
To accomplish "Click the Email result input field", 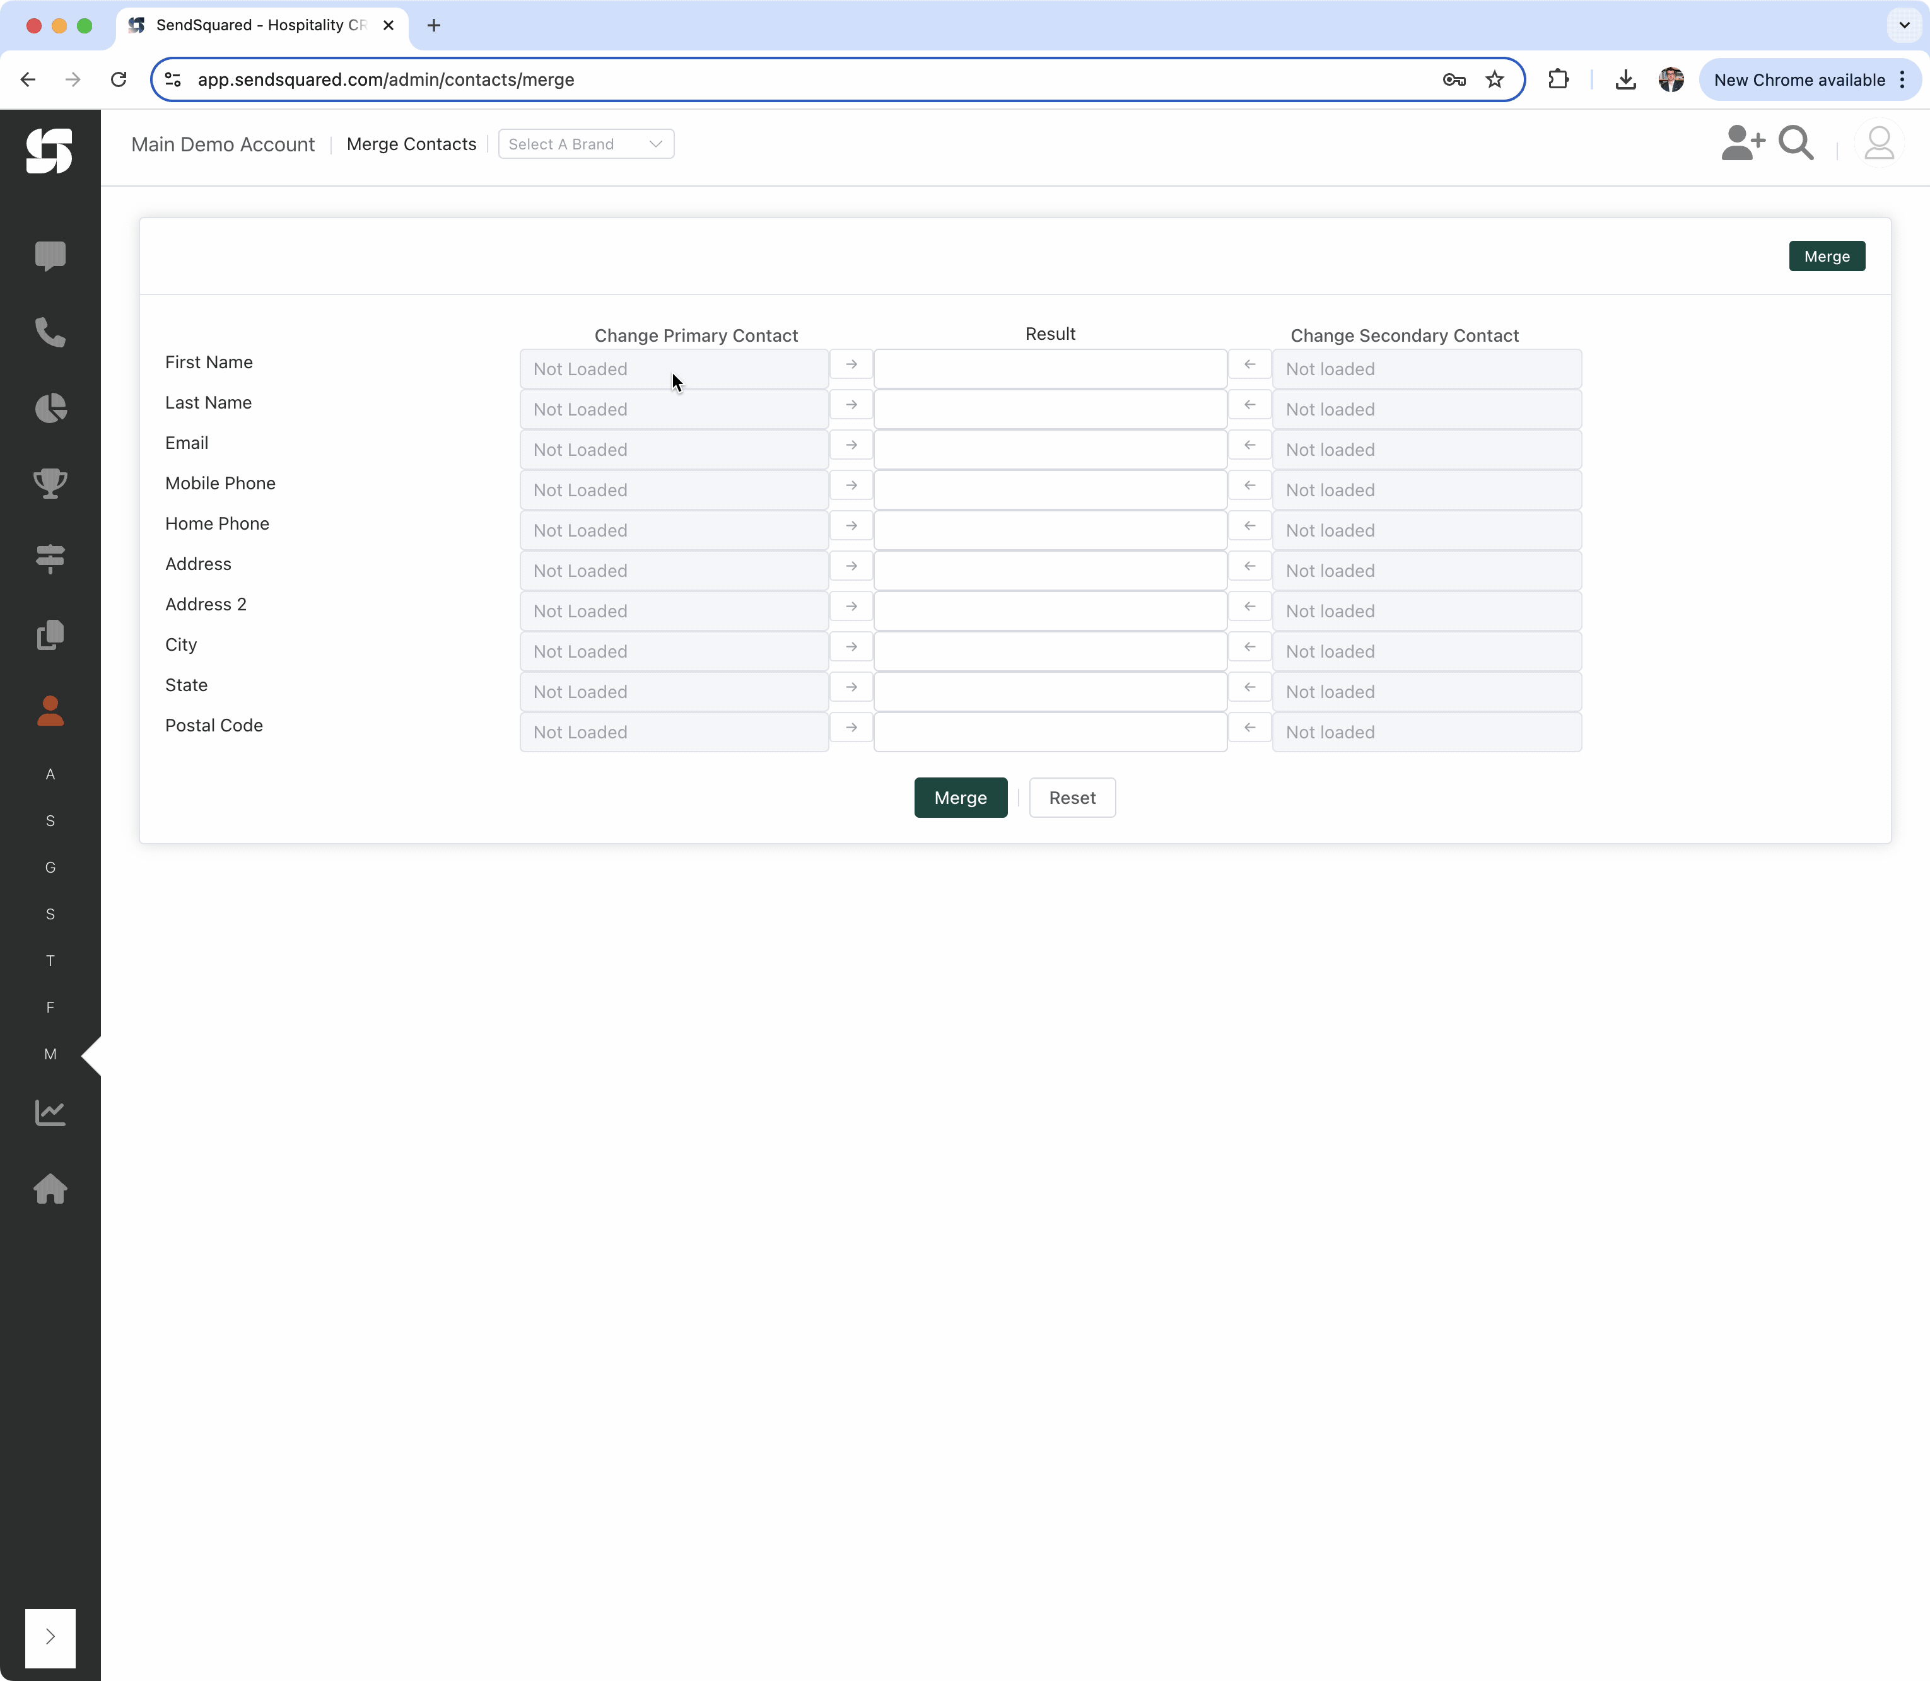I will click(x=1050, y=450).
